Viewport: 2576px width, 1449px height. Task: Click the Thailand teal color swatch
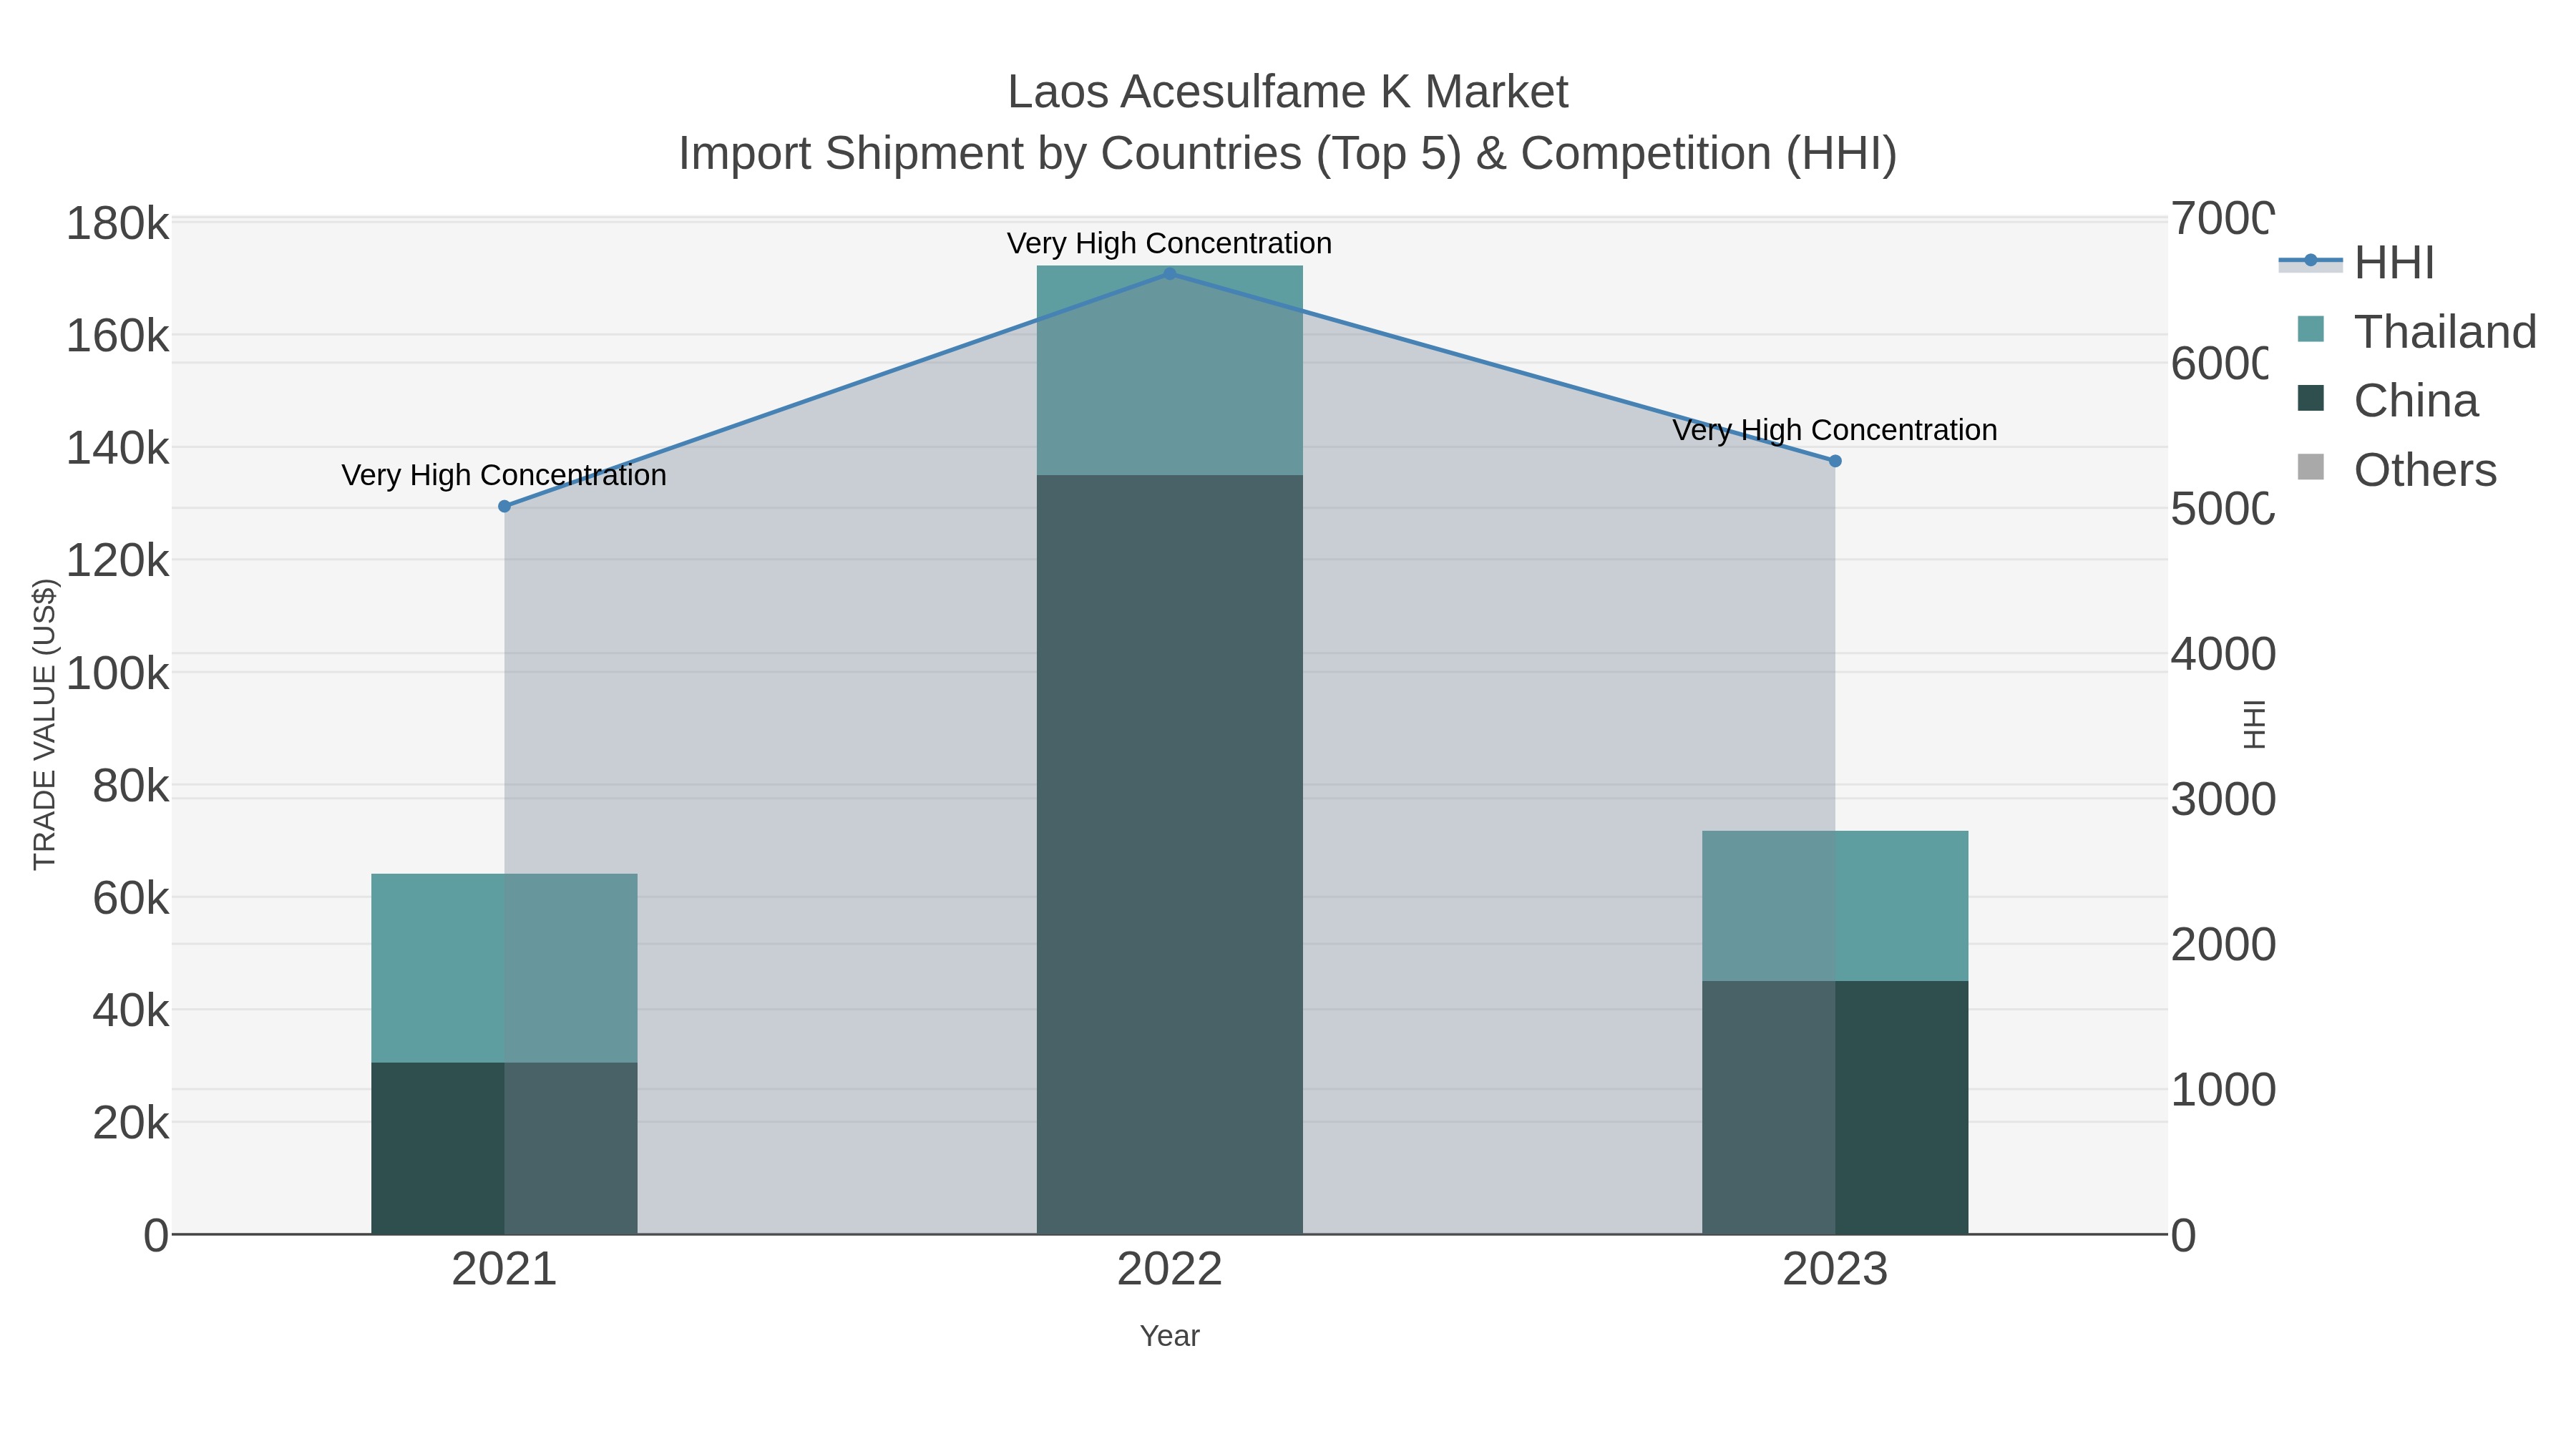click(x=2311, y=329)
